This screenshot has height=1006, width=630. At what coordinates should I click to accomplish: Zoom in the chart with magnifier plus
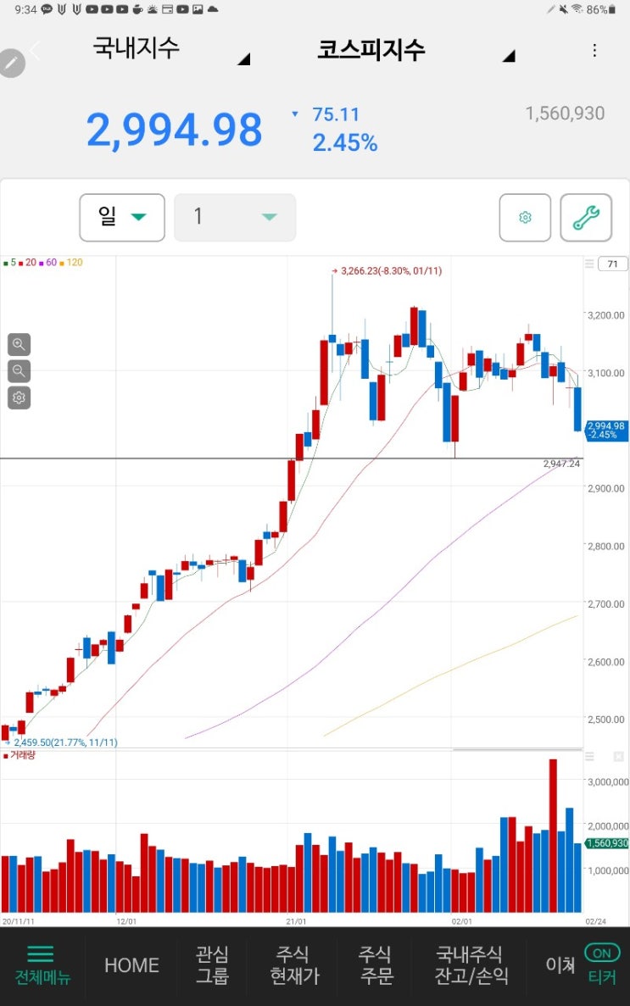(x=19, y=345)
